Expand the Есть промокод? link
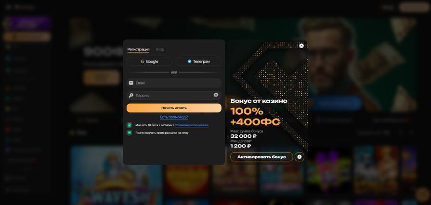The height and width of the screenshot is (205, 431). 174,117
